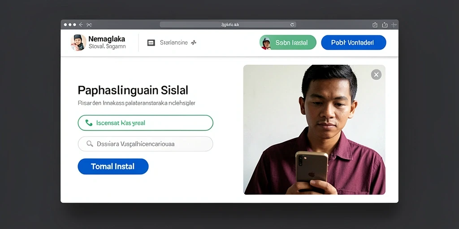
Task: Click the scissors-like icon beside back arrow
Action: tap(89, 25)
